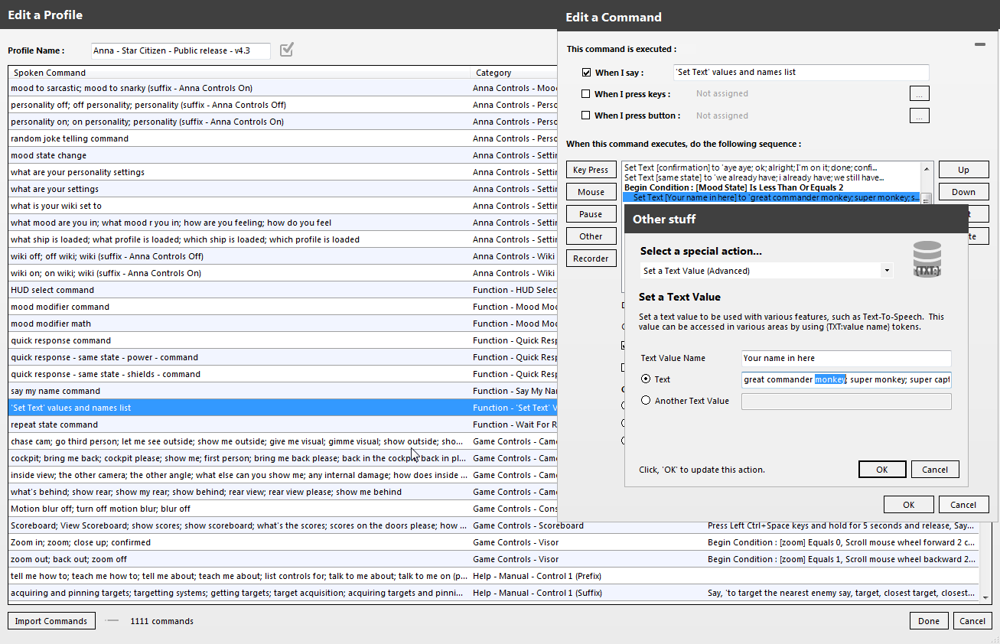
Task: Select highlighted 'Set Text [Your name in here]' action
Action: (771, 197)
